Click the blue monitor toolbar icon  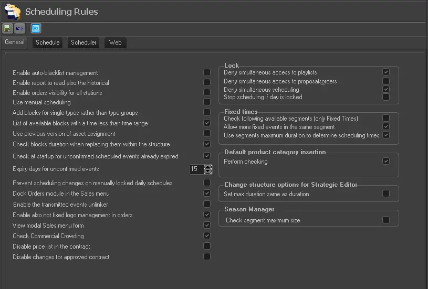point(36,28)
